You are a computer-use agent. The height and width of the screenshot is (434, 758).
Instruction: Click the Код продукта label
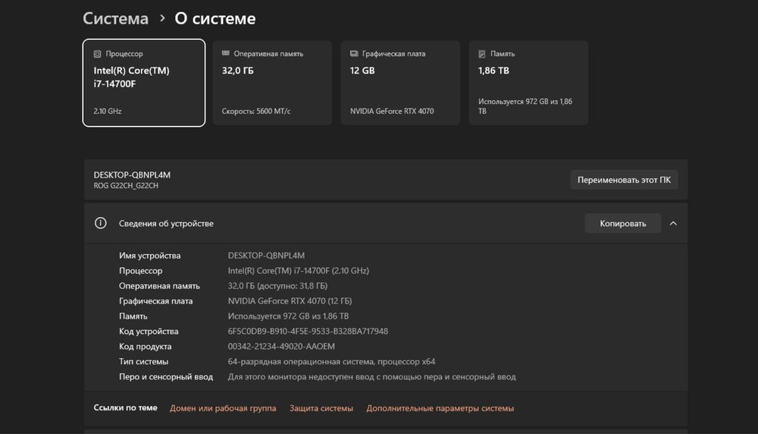pyautogui.click(x=145, y=347)
